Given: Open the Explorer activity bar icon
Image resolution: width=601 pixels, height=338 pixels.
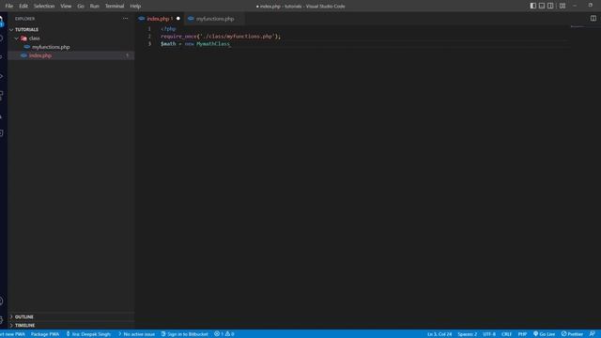Looking at the screenshot, I should point(2,21).
